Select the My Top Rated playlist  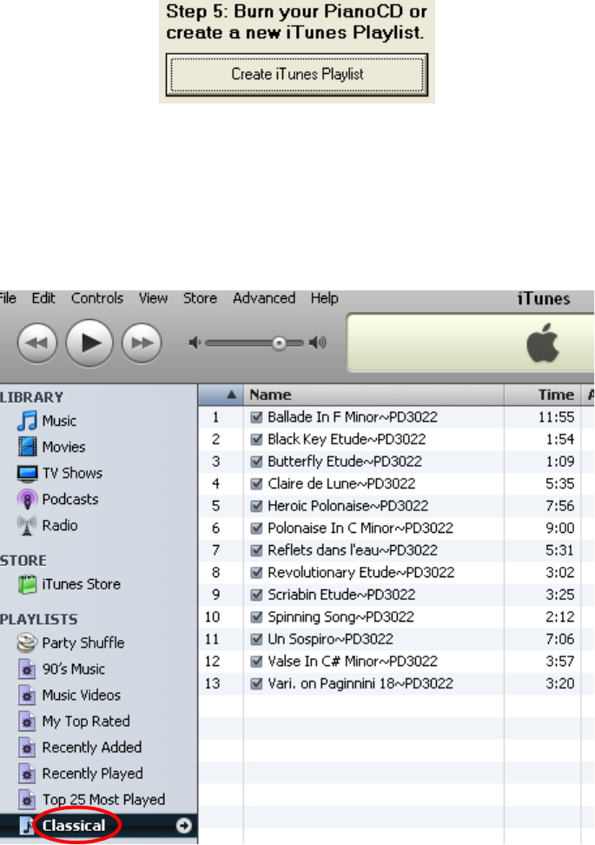(x=86, y=721)
